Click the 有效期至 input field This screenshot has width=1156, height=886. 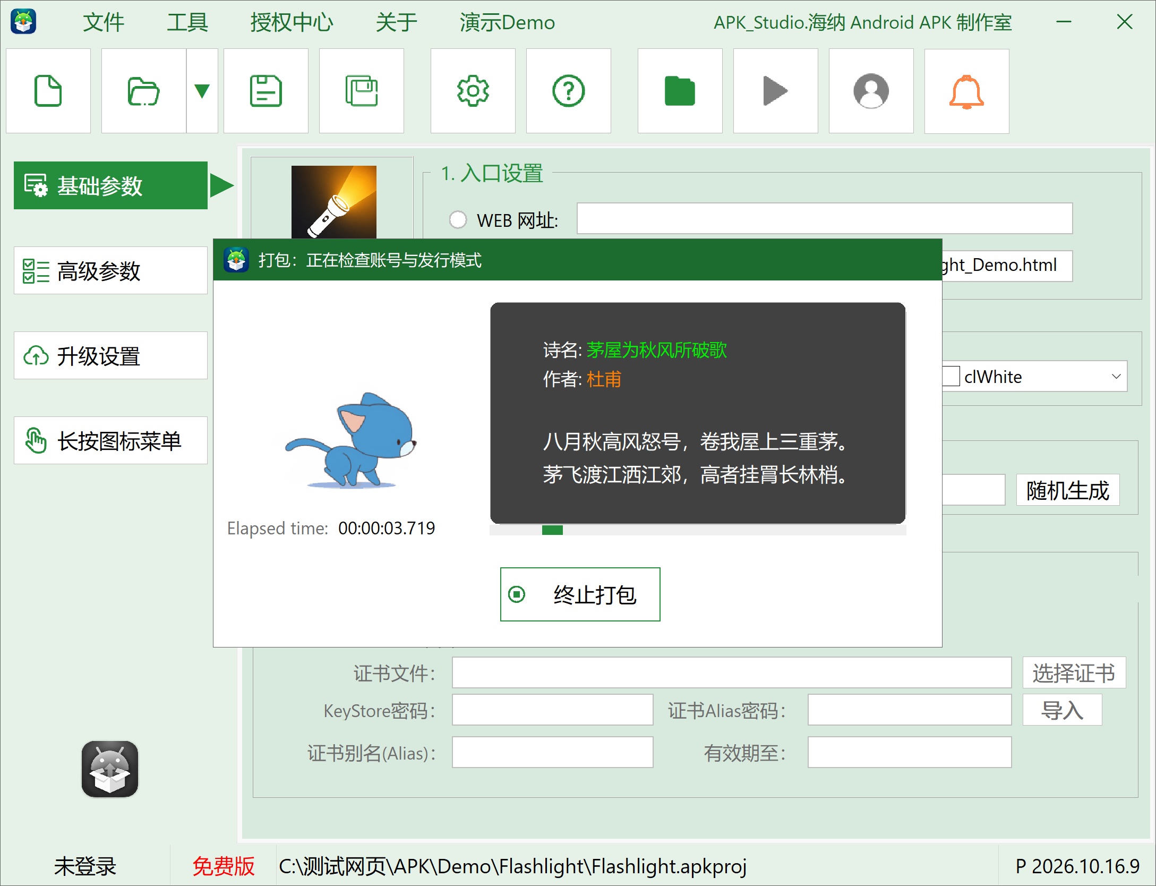pos(910,752)
